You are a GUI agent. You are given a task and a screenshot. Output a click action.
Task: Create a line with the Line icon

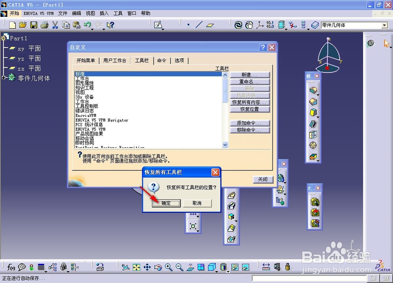199,25
